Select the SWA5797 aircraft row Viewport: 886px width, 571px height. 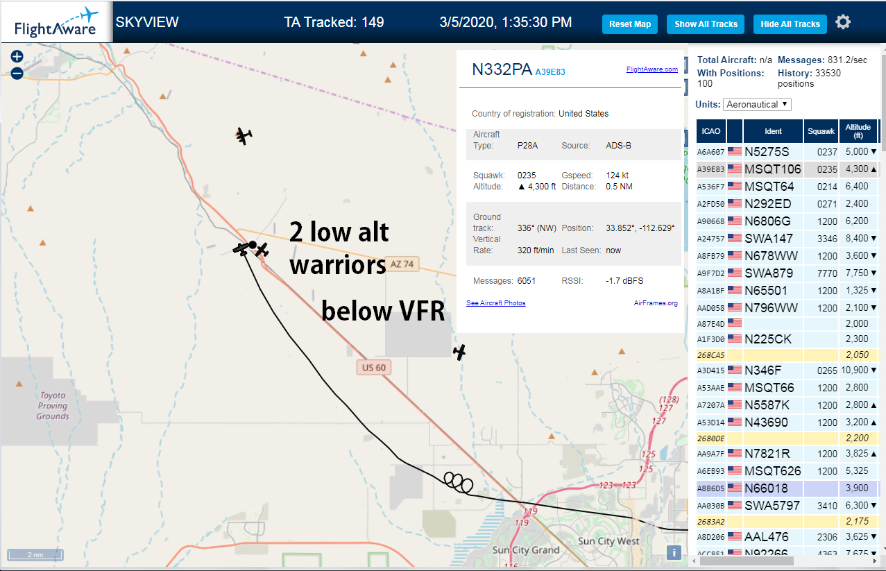pos(787,505)
